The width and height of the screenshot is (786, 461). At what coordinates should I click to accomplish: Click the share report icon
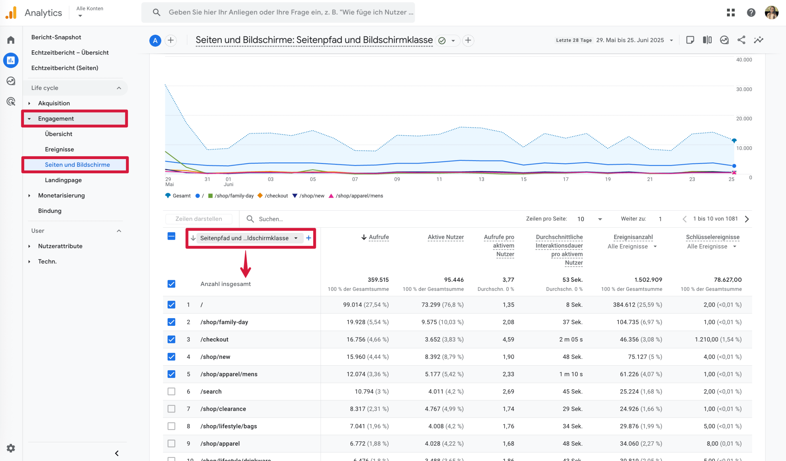[x=741, y=40]
